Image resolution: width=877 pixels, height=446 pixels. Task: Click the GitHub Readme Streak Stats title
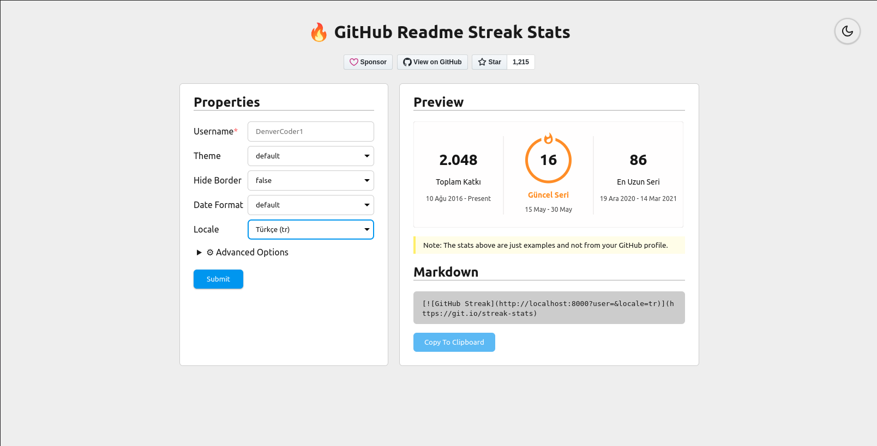pos(452,32)
